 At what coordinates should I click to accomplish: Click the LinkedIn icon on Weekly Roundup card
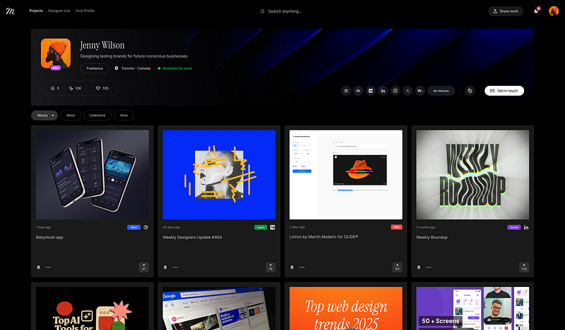click(x=526, y=228)
